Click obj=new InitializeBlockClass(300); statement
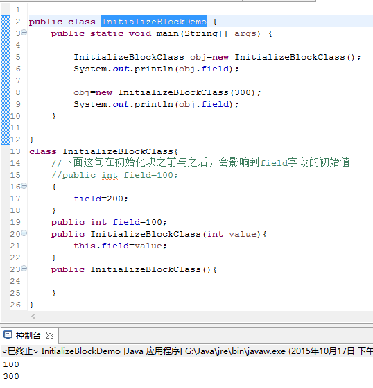The width and height of the screenshot is (373, 388). (167, 92)
